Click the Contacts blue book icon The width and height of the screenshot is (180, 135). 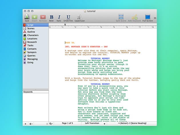tap(25, 49)
